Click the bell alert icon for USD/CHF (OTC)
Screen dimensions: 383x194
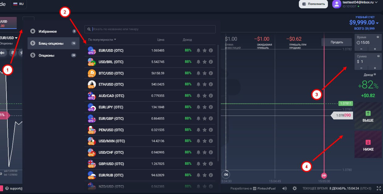(198, 152)
